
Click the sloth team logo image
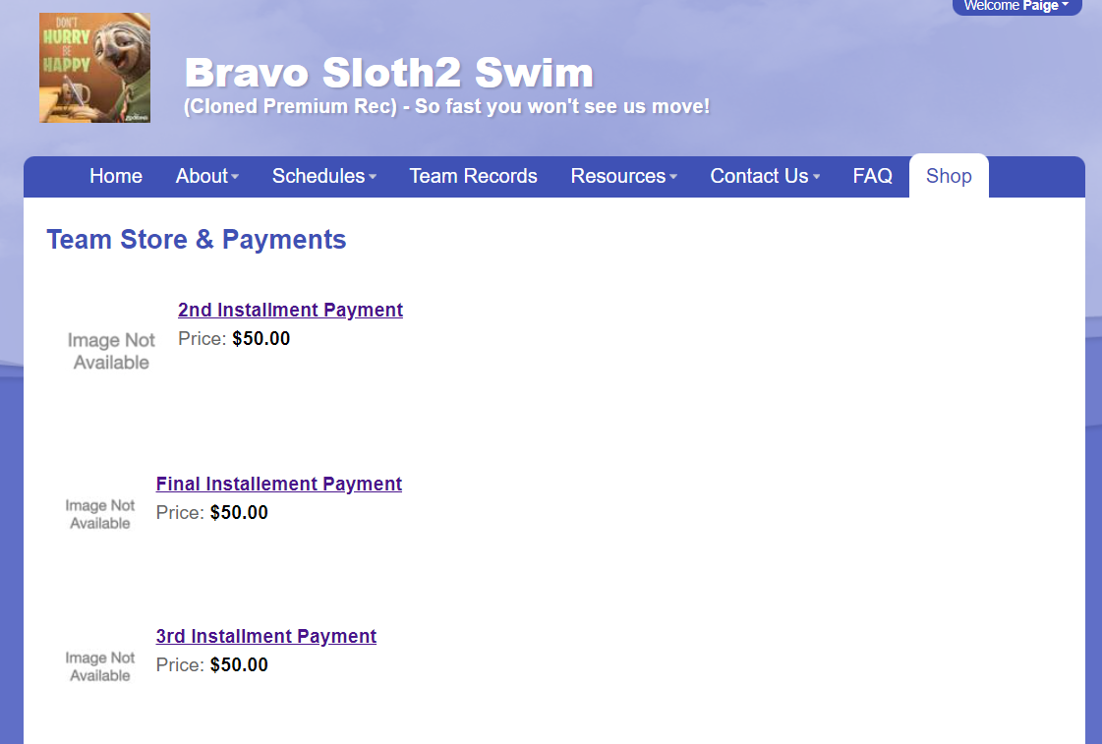click(x=94, y=67)
